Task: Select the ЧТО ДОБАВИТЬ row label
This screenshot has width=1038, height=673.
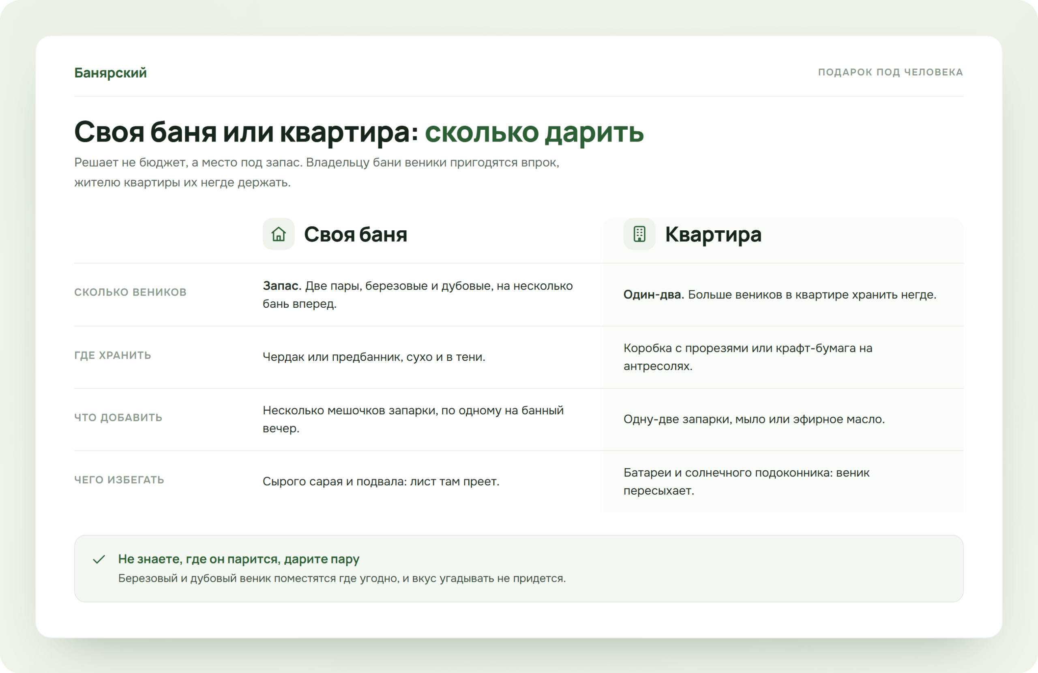Action: tap(118, 418)
